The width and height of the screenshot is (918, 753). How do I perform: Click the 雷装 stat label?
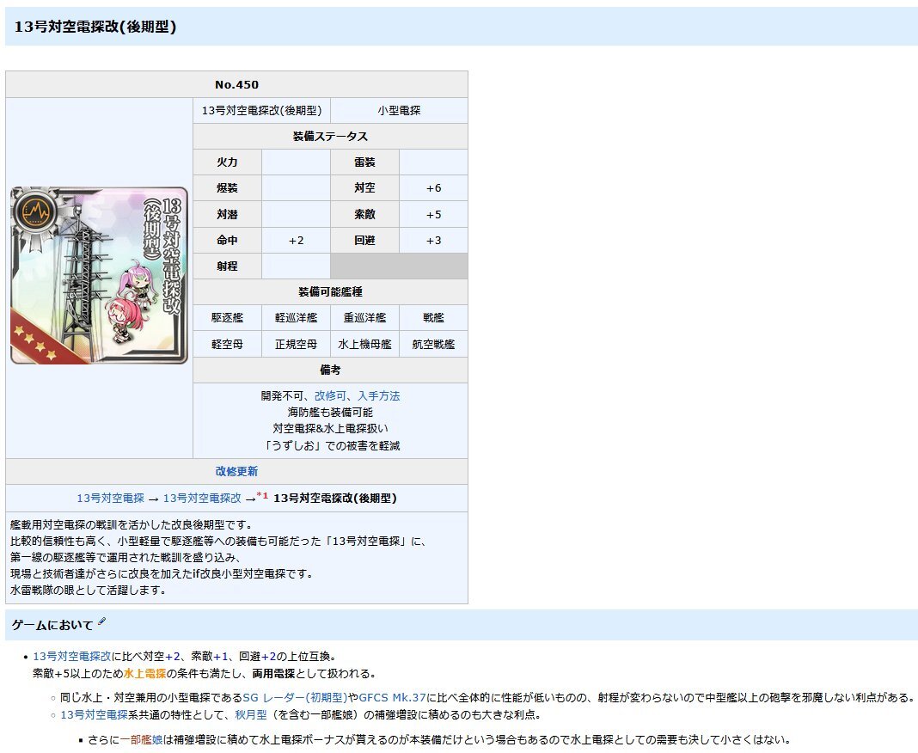pyautogui.click(x=364, y=162)
